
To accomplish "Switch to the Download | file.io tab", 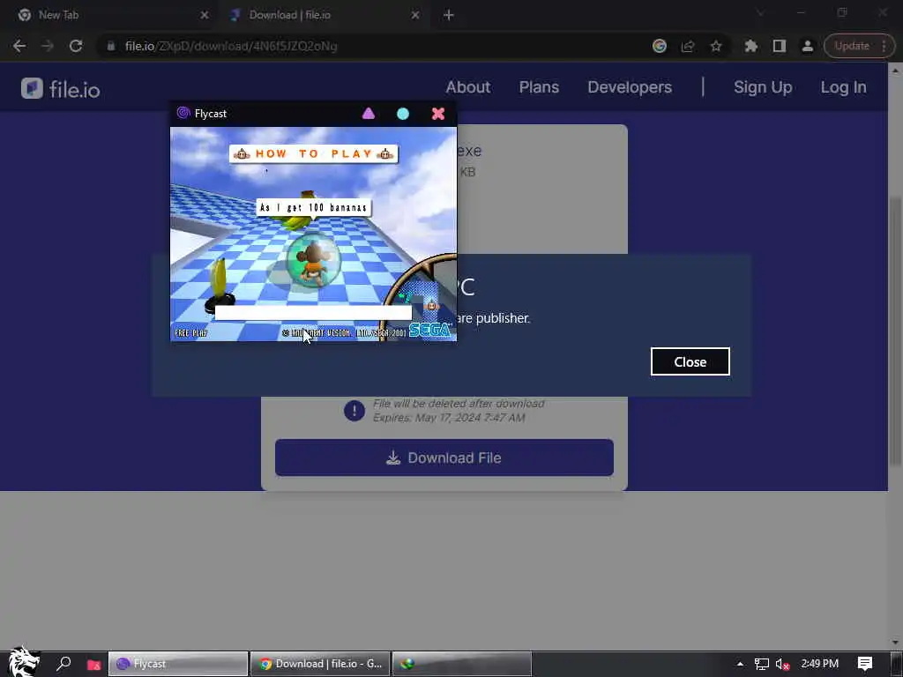I will [325, 15].
